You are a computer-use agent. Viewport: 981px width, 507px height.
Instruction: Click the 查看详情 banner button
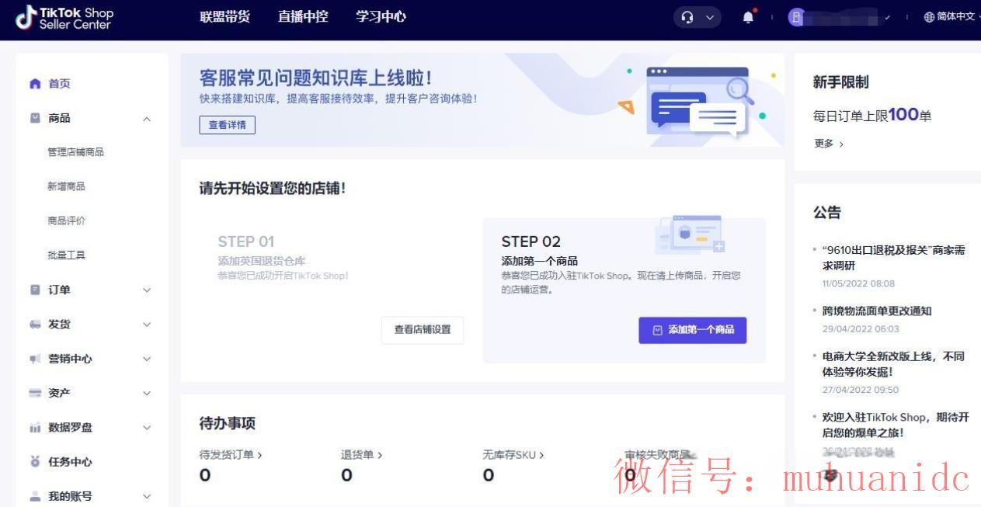[227, 125]
